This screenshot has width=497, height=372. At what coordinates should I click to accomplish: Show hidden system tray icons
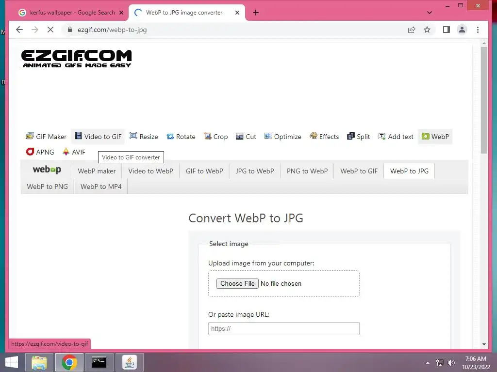point(428,363)
